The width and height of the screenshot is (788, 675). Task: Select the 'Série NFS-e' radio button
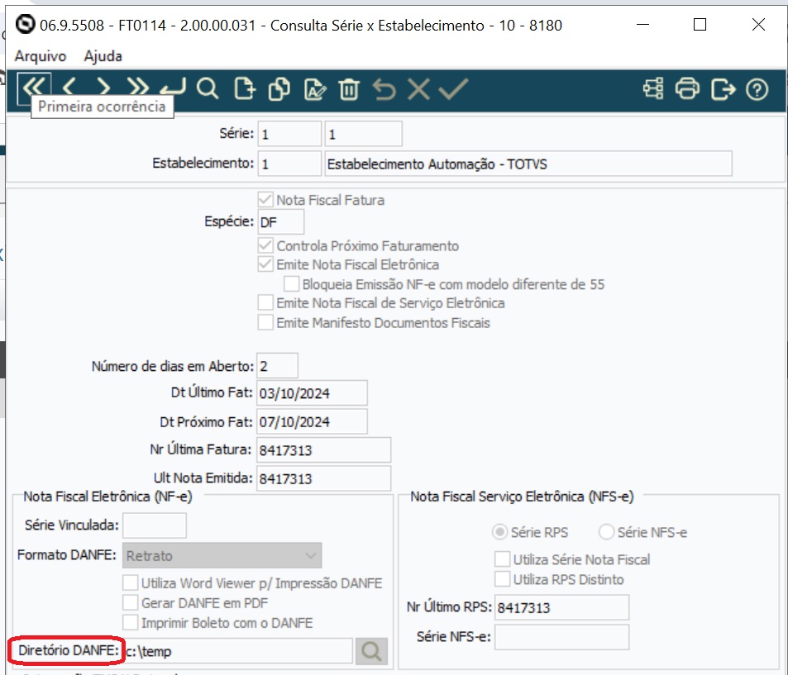click(x=605, y=532)
